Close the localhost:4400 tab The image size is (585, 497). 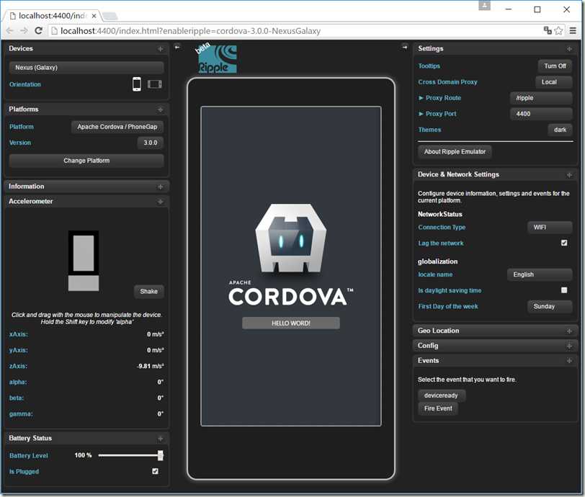coord(94,16)
